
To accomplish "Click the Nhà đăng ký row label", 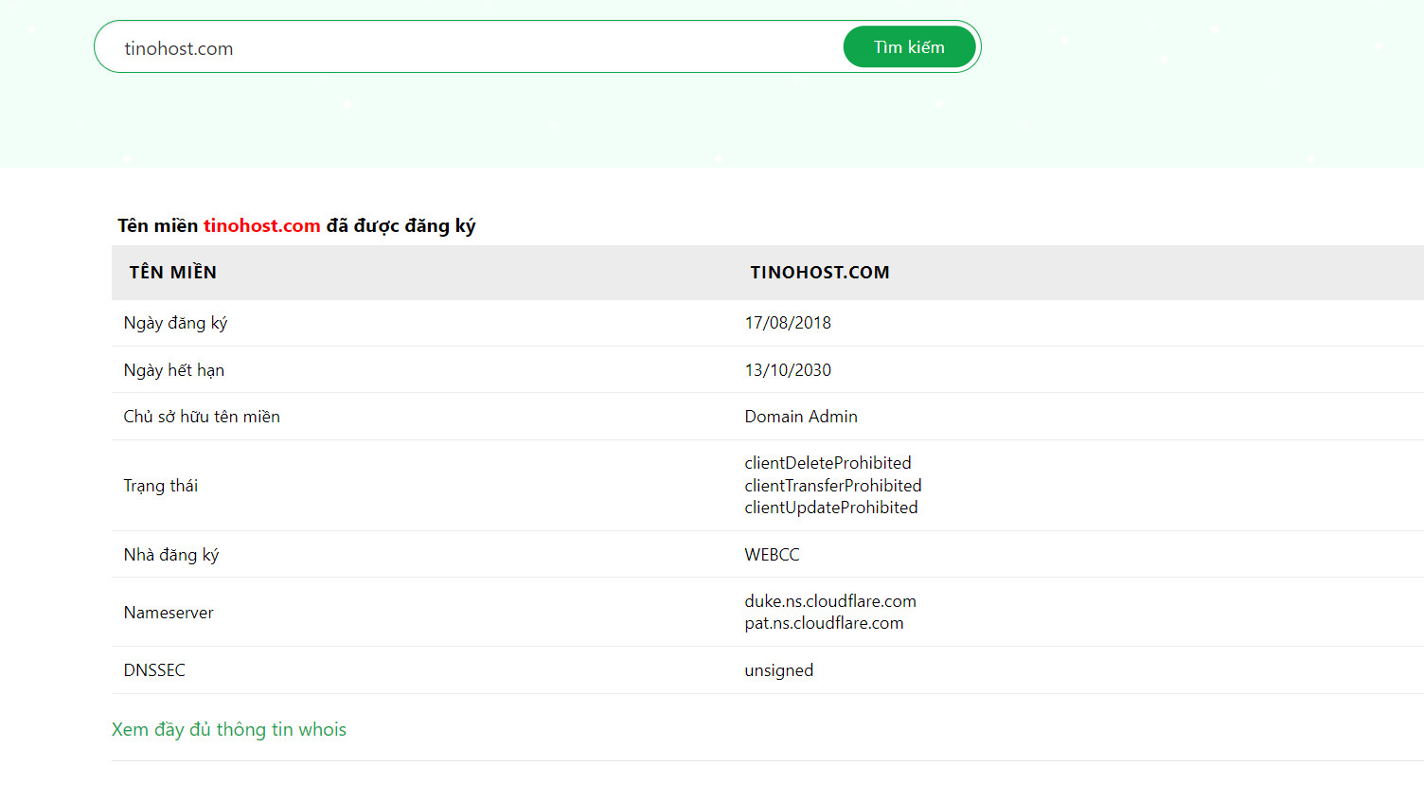I will [x=171, y=555].
